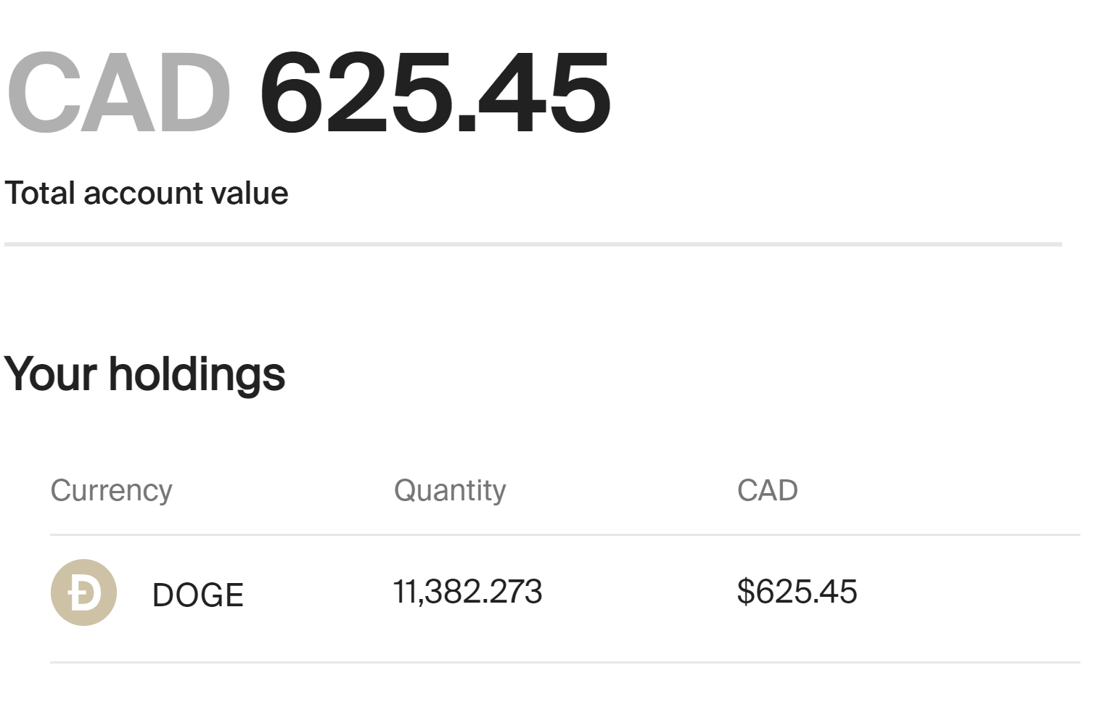This screenshot has width=1100, height=723.
Task: Click the dollar sign in DOGE row value
Action: pyautogui.click(x=745, y=592)
